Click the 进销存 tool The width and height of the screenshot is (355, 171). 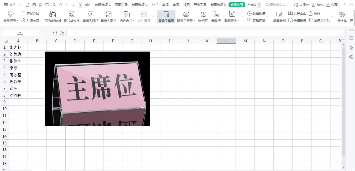pos(203,17)
